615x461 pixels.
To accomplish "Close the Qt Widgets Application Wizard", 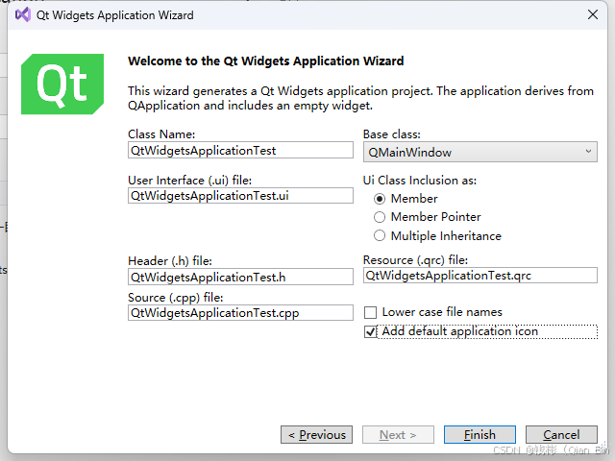I will tap(593, 15).
